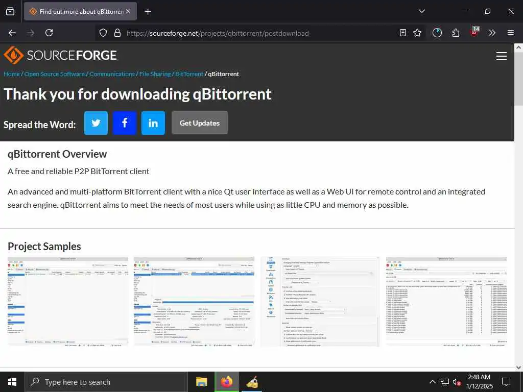List all tabs dropdown arrow
The image size is (523, 392).
tap(422, 11)
